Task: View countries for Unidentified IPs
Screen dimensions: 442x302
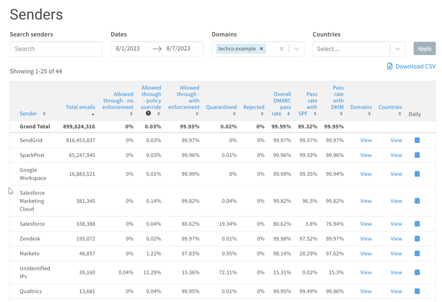Action: click(396, 272)
